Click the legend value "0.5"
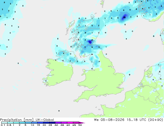The image size is (164, 126). [x=9, y=125]
